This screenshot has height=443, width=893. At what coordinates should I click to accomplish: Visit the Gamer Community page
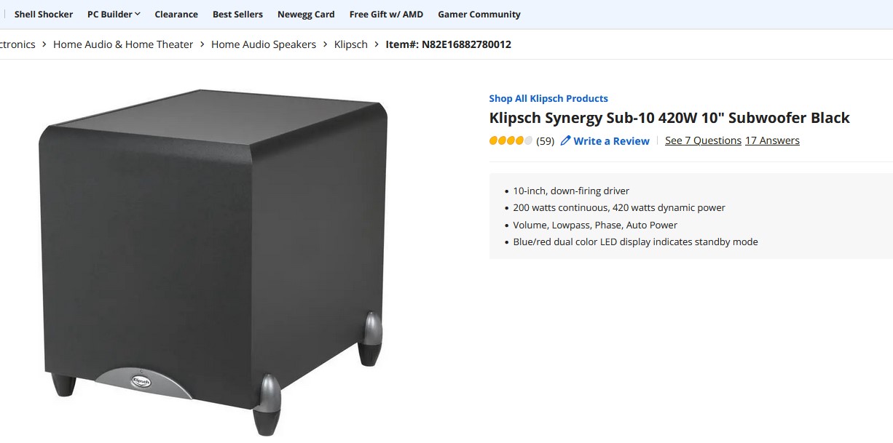pyautogui.click(x=479, y=15)
